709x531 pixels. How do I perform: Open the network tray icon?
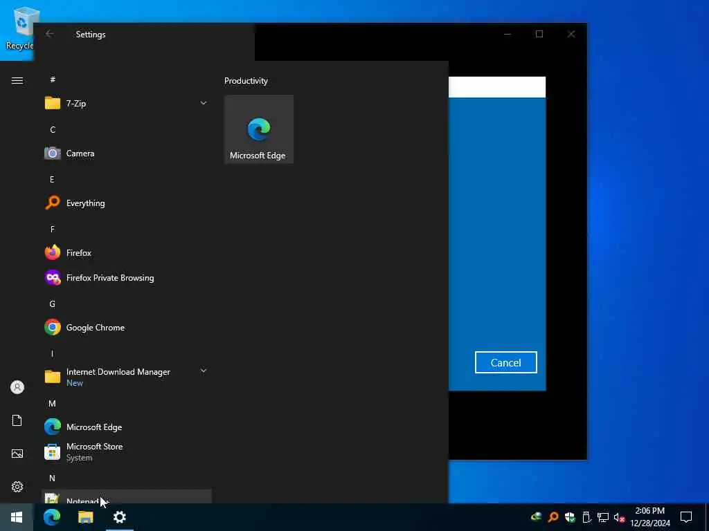coord(603,517)
